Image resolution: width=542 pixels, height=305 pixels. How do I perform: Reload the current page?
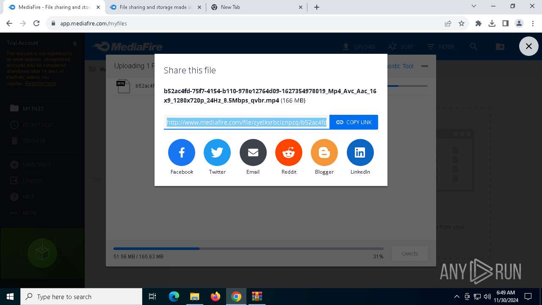pyautogui.click(x=36, y=23)
